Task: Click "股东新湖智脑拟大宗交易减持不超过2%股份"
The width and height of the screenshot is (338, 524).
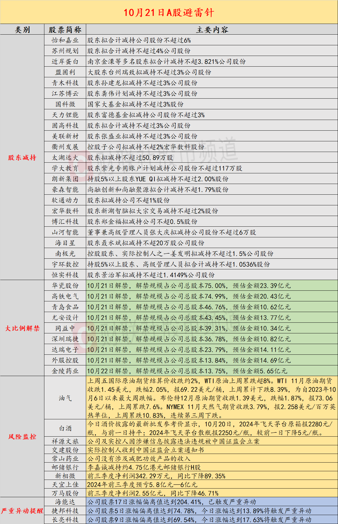Action: [153, 211]
